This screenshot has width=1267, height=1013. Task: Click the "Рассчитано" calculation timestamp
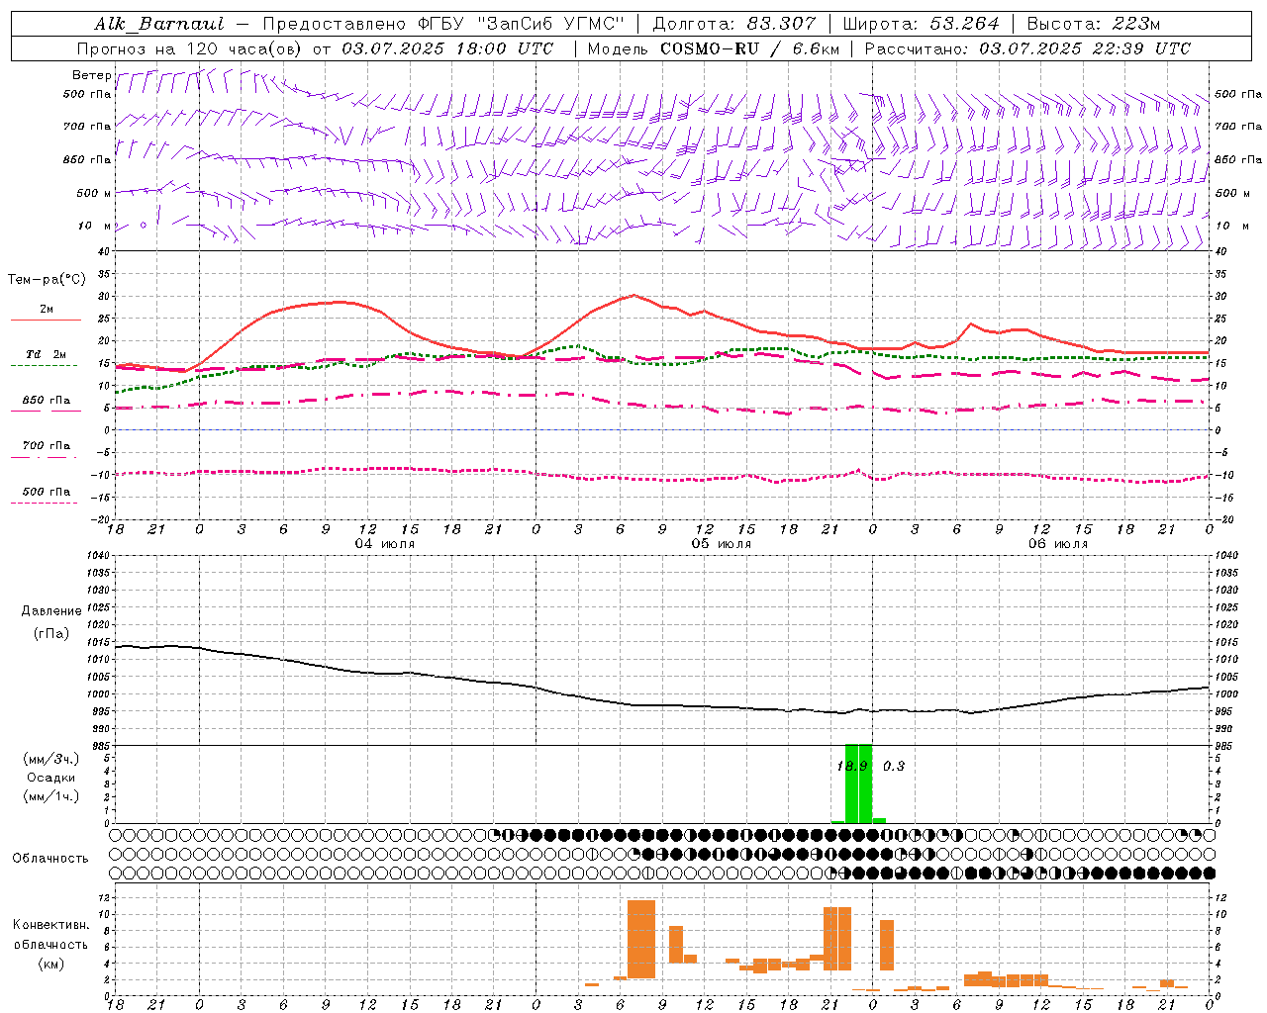click(1027, 48)
